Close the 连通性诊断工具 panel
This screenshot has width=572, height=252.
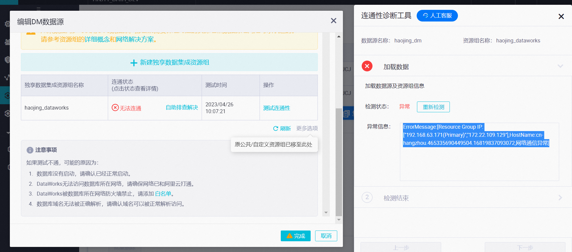[561, 16]
